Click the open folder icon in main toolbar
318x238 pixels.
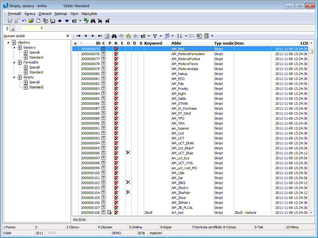coord(31,21)
